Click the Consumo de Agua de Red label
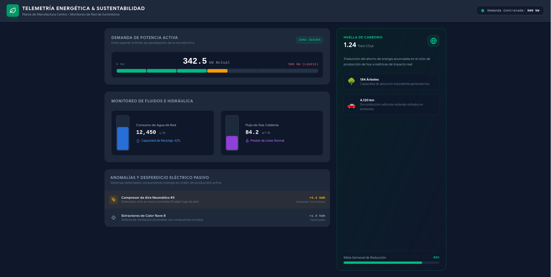 [x=156, y=125]
